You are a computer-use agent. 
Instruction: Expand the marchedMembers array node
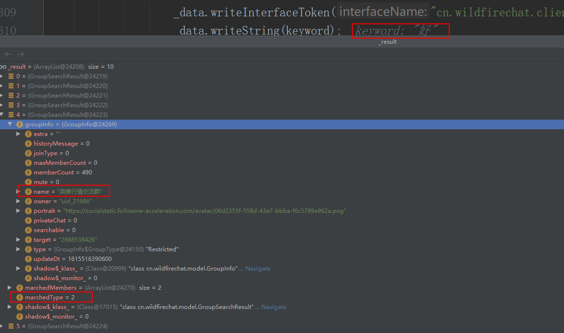10,287
